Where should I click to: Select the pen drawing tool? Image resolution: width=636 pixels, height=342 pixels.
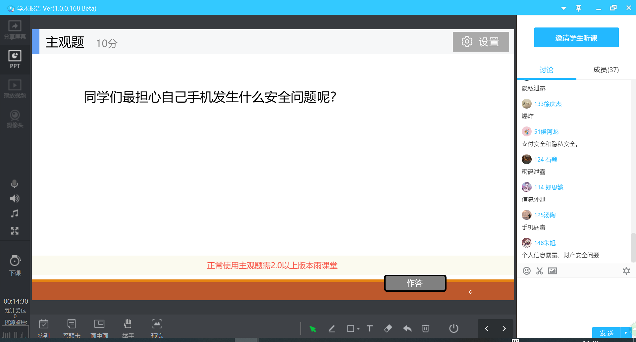pos(332,328)
